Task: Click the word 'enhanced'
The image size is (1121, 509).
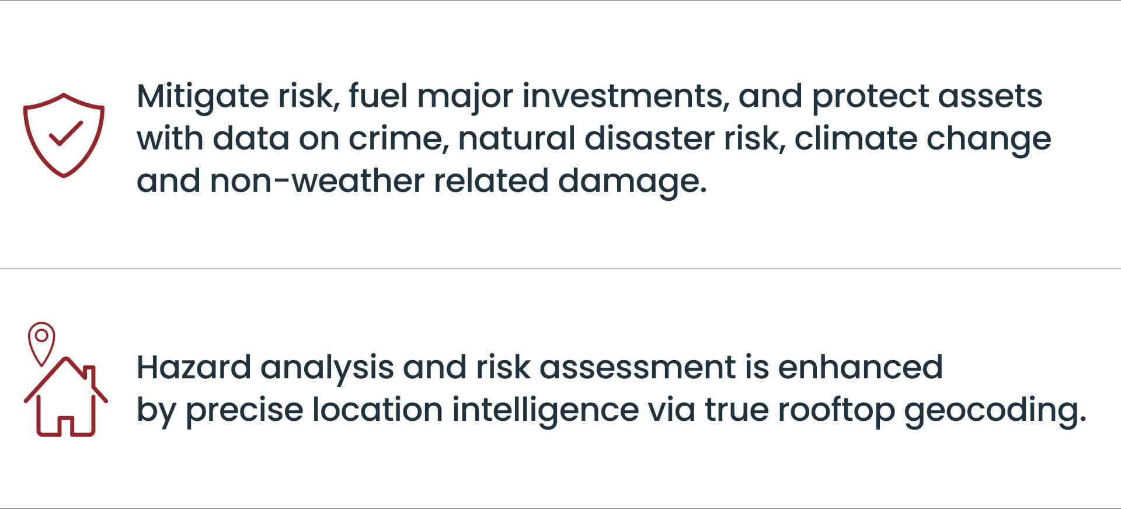Action: point(860,368)
